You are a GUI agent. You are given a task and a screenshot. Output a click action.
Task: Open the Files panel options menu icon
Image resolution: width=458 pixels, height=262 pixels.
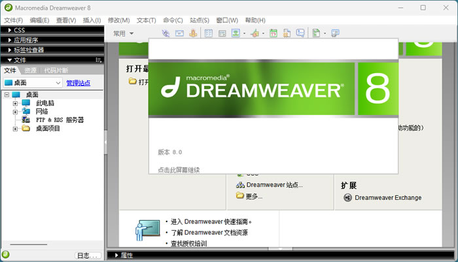(98, 59)
